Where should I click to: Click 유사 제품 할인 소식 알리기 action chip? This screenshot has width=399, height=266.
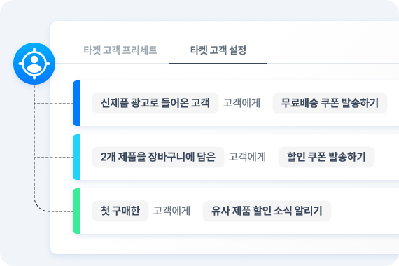point(267,211)
